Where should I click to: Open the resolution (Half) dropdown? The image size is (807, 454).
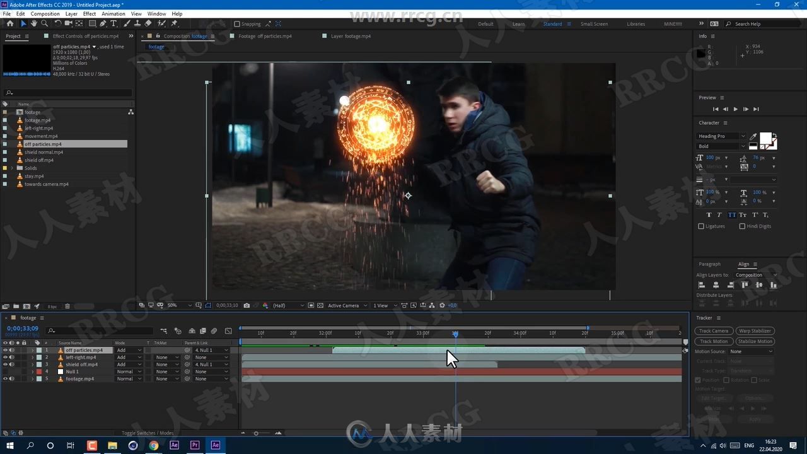[288, 305]
